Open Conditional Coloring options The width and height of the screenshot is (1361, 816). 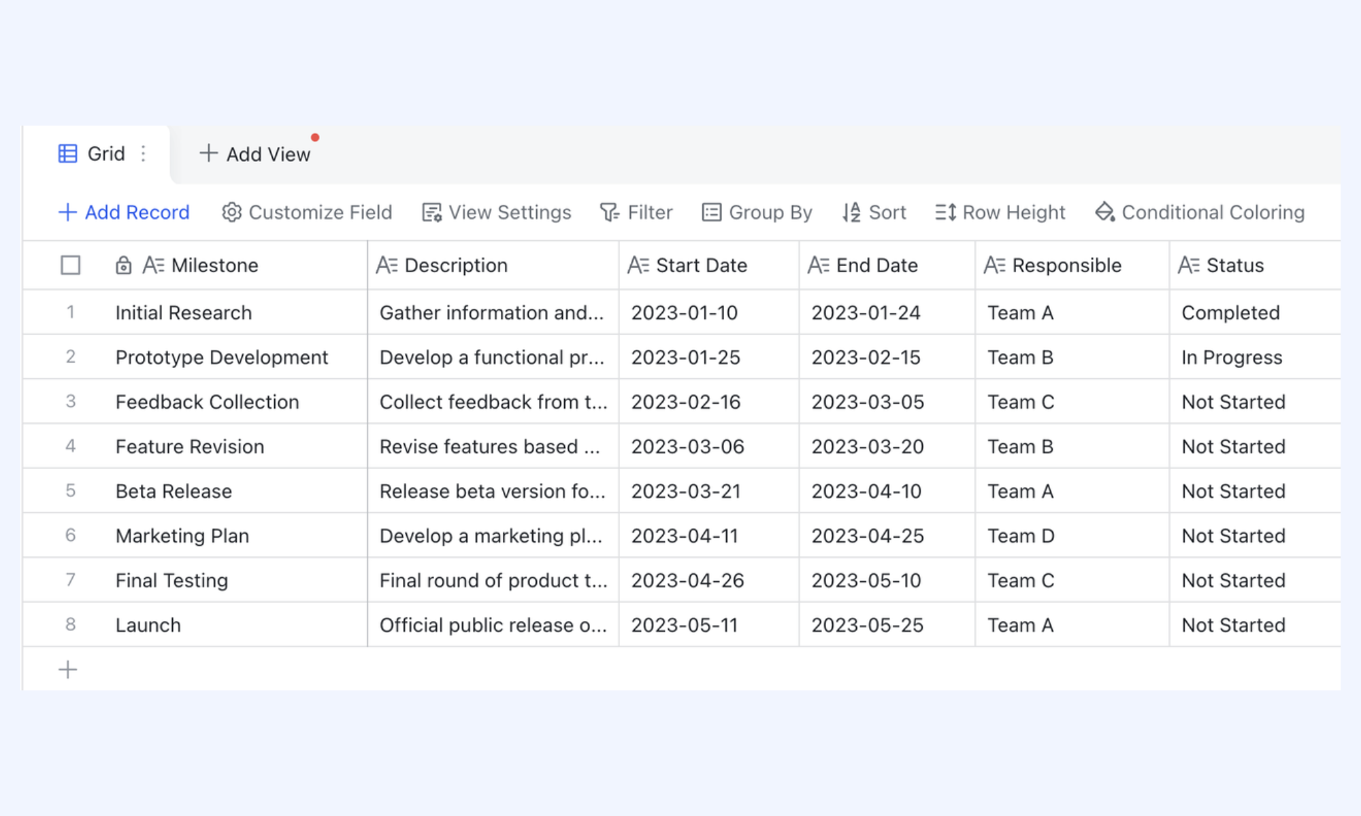(1200, 212)
